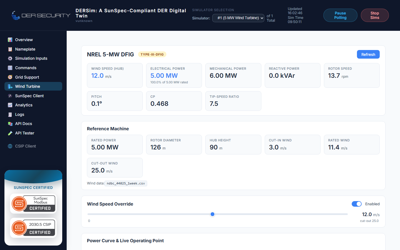Refresh the NREL 5-MW DFIG data
Image resolution: width=400 pixels, height=250 pixels.
(x=368, y=54)
